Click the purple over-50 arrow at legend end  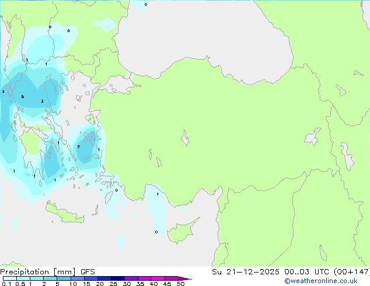point(185,278)
